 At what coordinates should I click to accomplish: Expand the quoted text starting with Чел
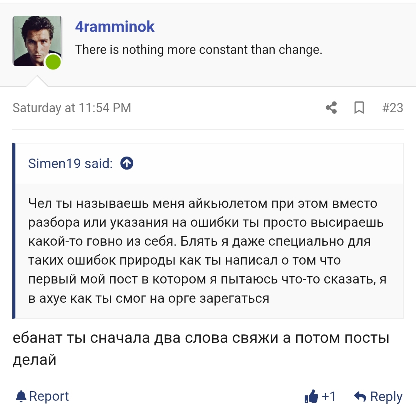click(x=207, y=251)
